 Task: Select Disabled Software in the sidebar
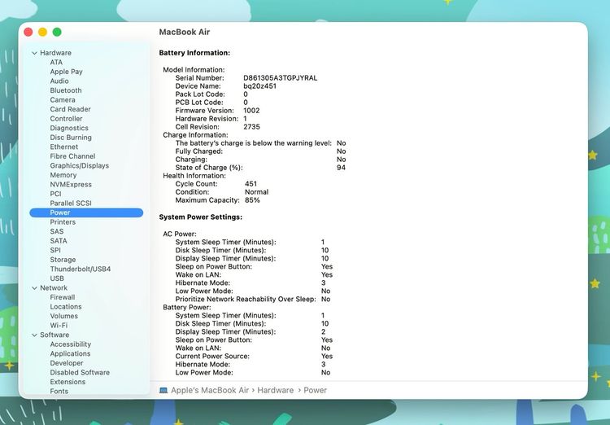click(80, 372)
